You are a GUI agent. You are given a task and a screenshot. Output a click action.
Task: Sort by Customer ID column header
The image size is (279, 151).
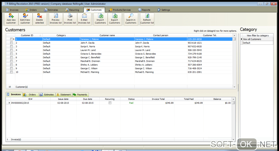[x=29, y=35]
